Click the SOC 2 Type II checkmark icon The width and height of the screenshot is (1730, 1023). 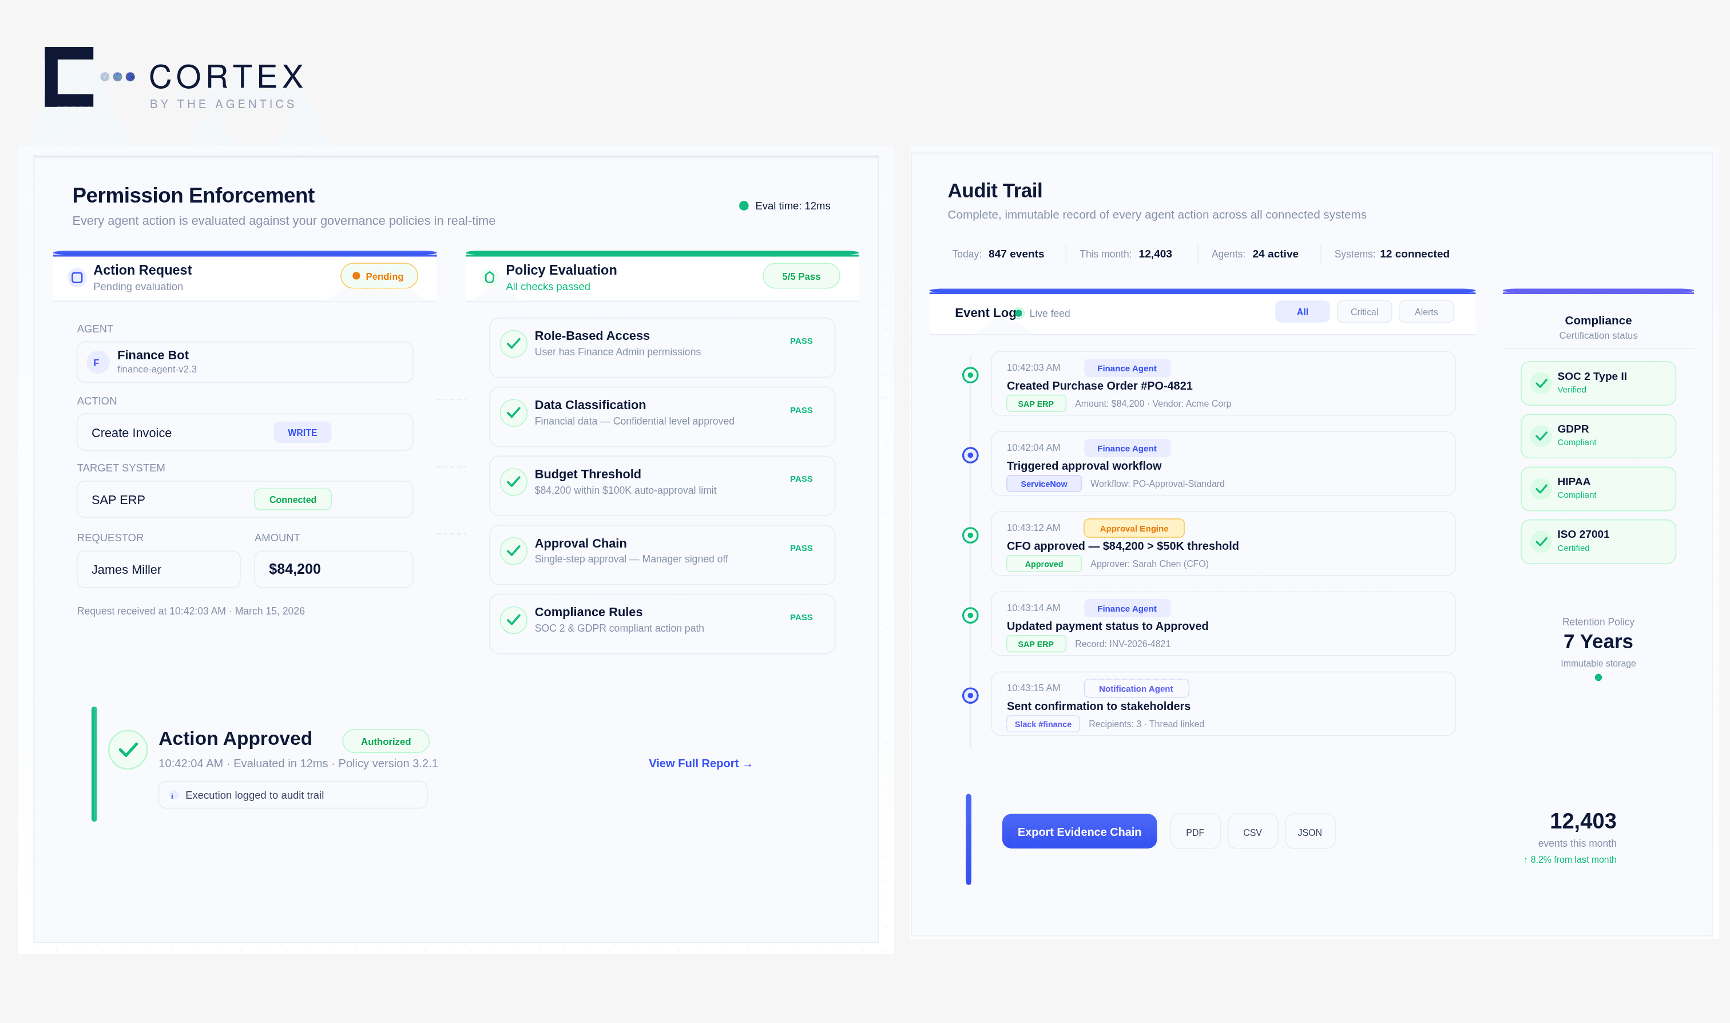[1541, 383]
